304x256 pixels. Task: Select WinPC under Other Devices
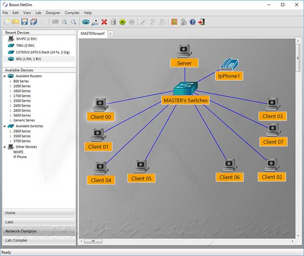coord(19,152)
